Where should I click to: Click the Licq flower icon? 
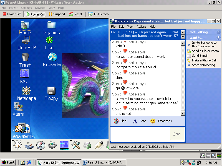[49, 40]
